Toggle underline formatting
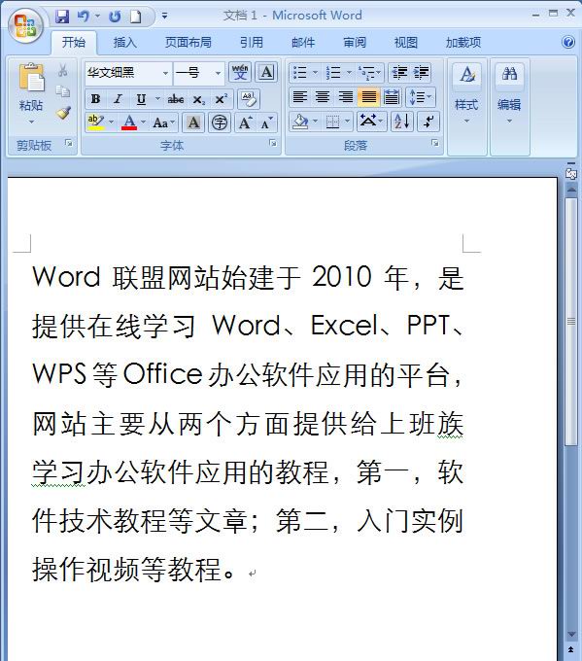582x661 pixels. pyautogui.click(x=141, y=99)
